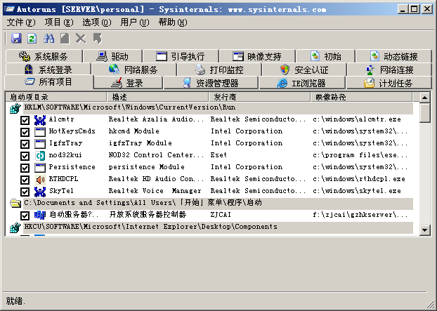Switch to the 网络连接 tab

point(389,70)
